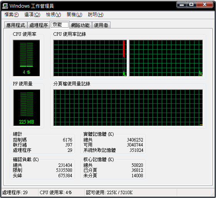Screen dimensions: 216x198
Task: Click the 執行緒 value 397
Action: click(69, 145)
